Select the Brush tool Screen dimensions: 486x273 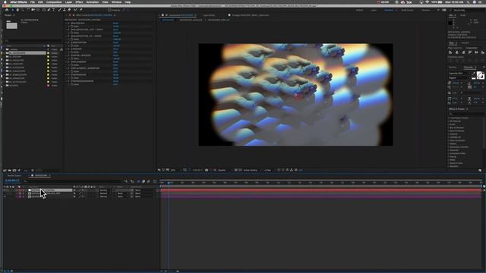click(x=59, y=10)
